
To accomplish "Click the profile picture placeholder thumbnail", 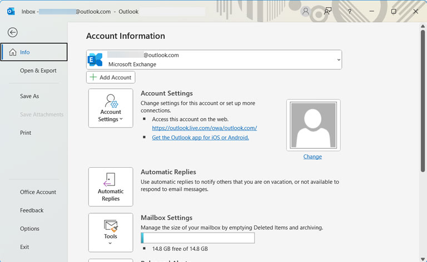I will tap(314, 125).
